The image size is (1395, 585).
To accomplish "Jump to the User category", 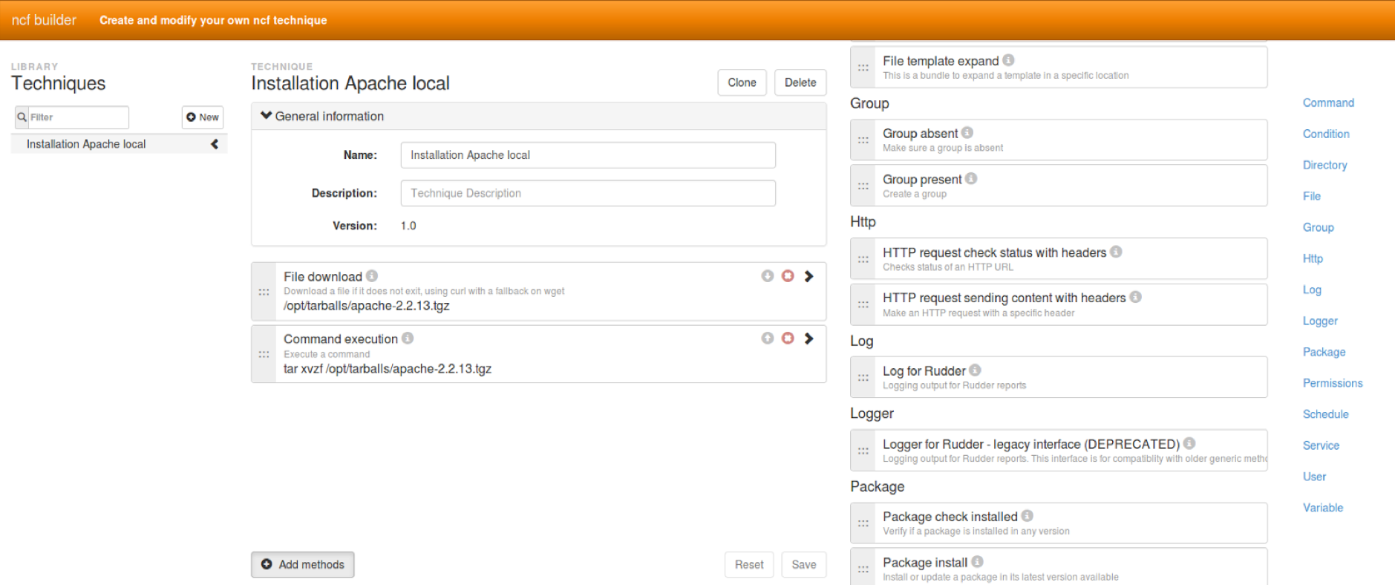I will tap(1314, 477).
